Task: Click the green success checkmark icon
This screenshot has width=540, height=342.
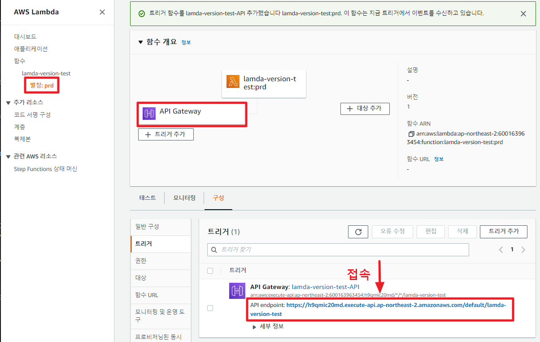Action: [x=142, y=13]
